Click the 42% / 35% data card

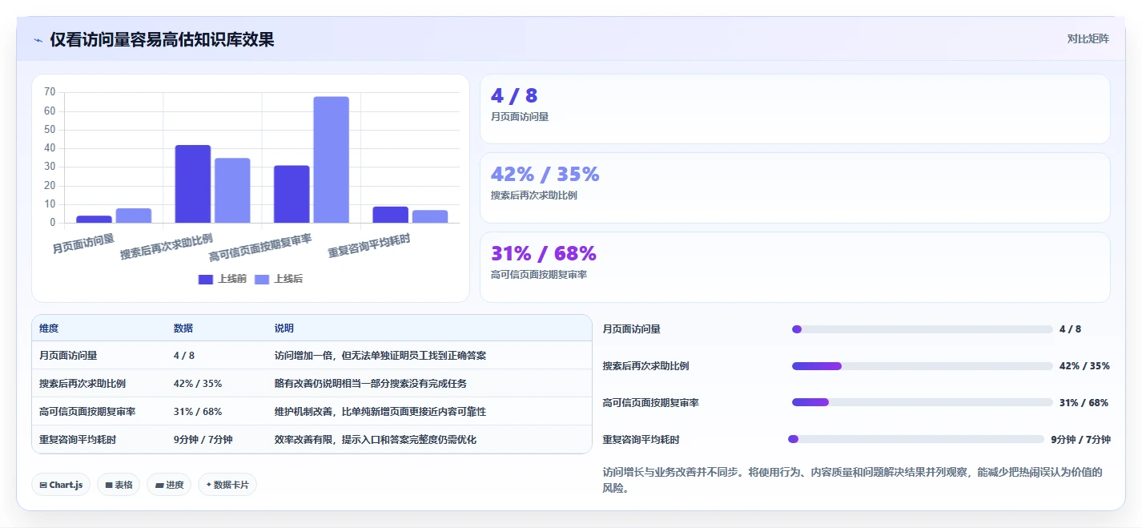pos(794,187)
